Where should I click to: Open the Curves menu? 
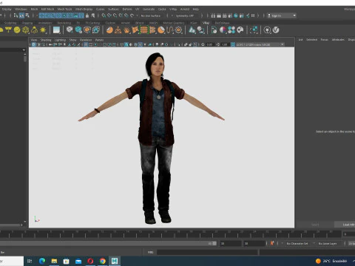click(x=100, y=9)
